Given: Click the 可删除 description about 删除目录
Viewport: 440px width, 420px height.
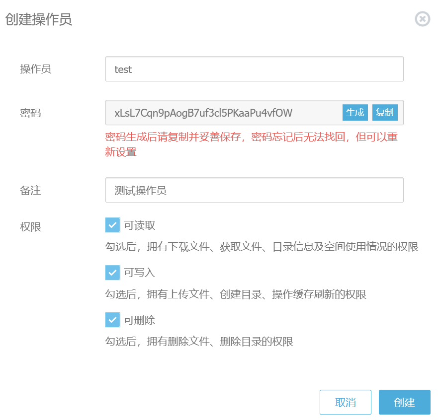Looking at the screenshot, I should [x=199, y=342].
